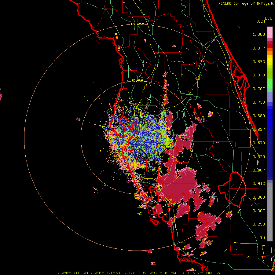Click the 0.840 scale value
Viewport: 275px width, 275px height.
click(x=259, y=75)
